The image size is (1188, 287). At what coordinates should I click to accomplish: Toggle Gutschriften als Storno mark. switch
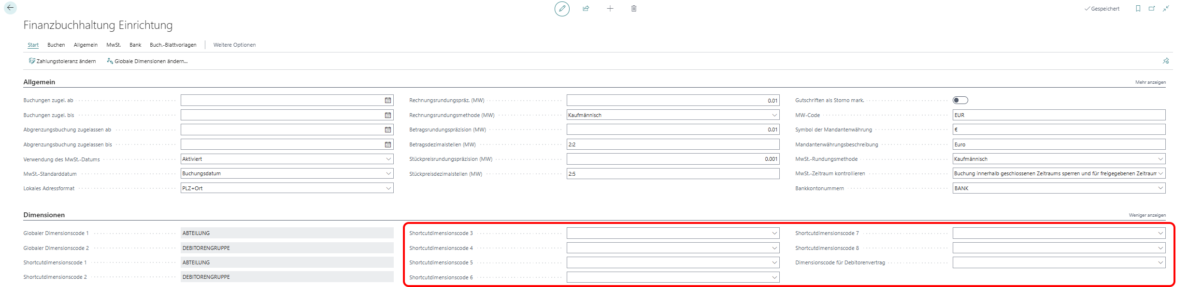click(960, 100)
